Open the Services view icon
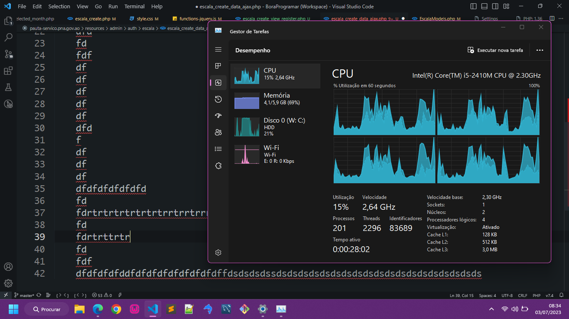Image resolution: width=569 pixels, height=319 pixels. point(218,165)
